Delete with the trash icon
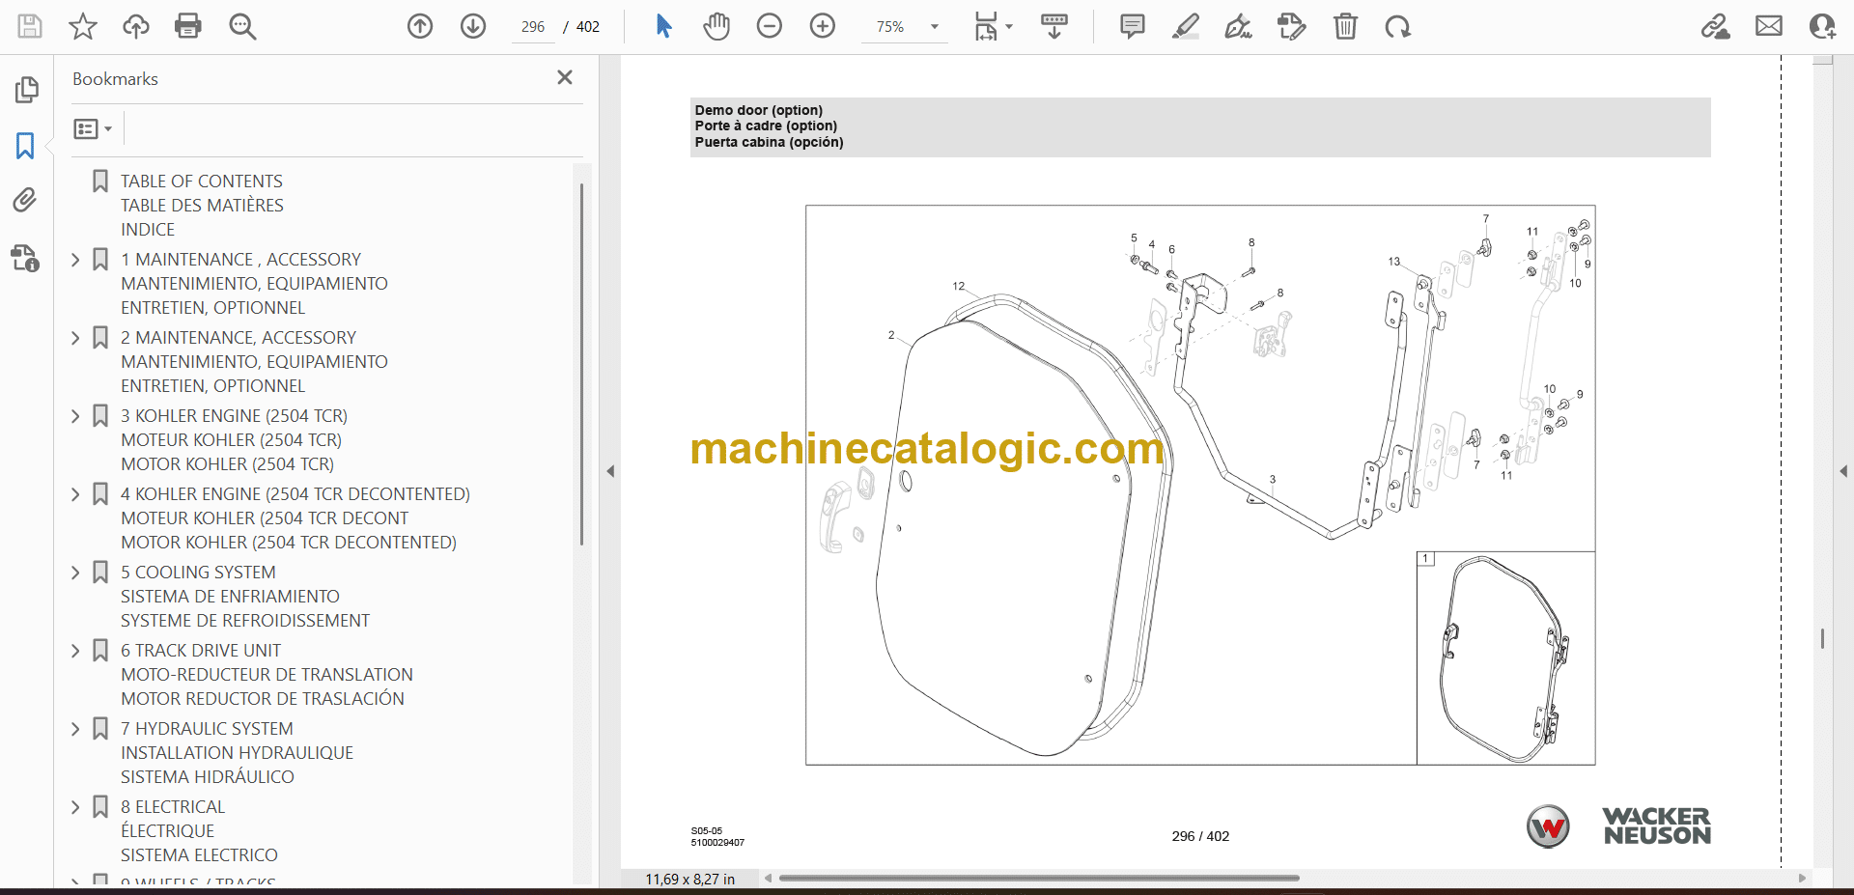The width and height of the screenshot is (1854, 895). tap(1345, 26)
